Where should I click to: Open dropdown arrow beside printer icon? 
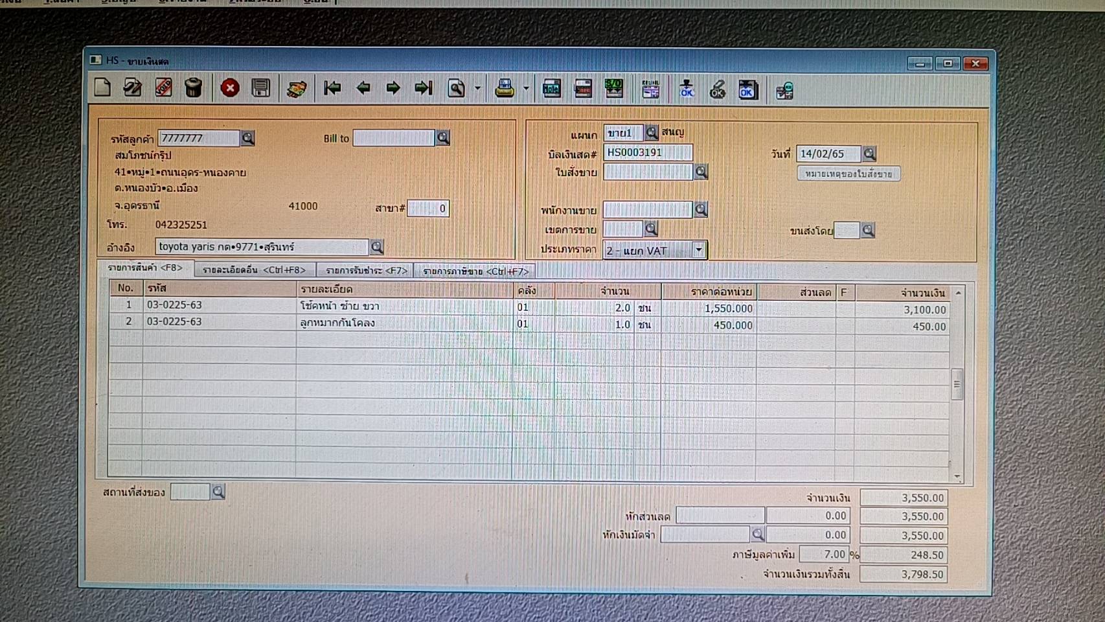coord(526,88)
